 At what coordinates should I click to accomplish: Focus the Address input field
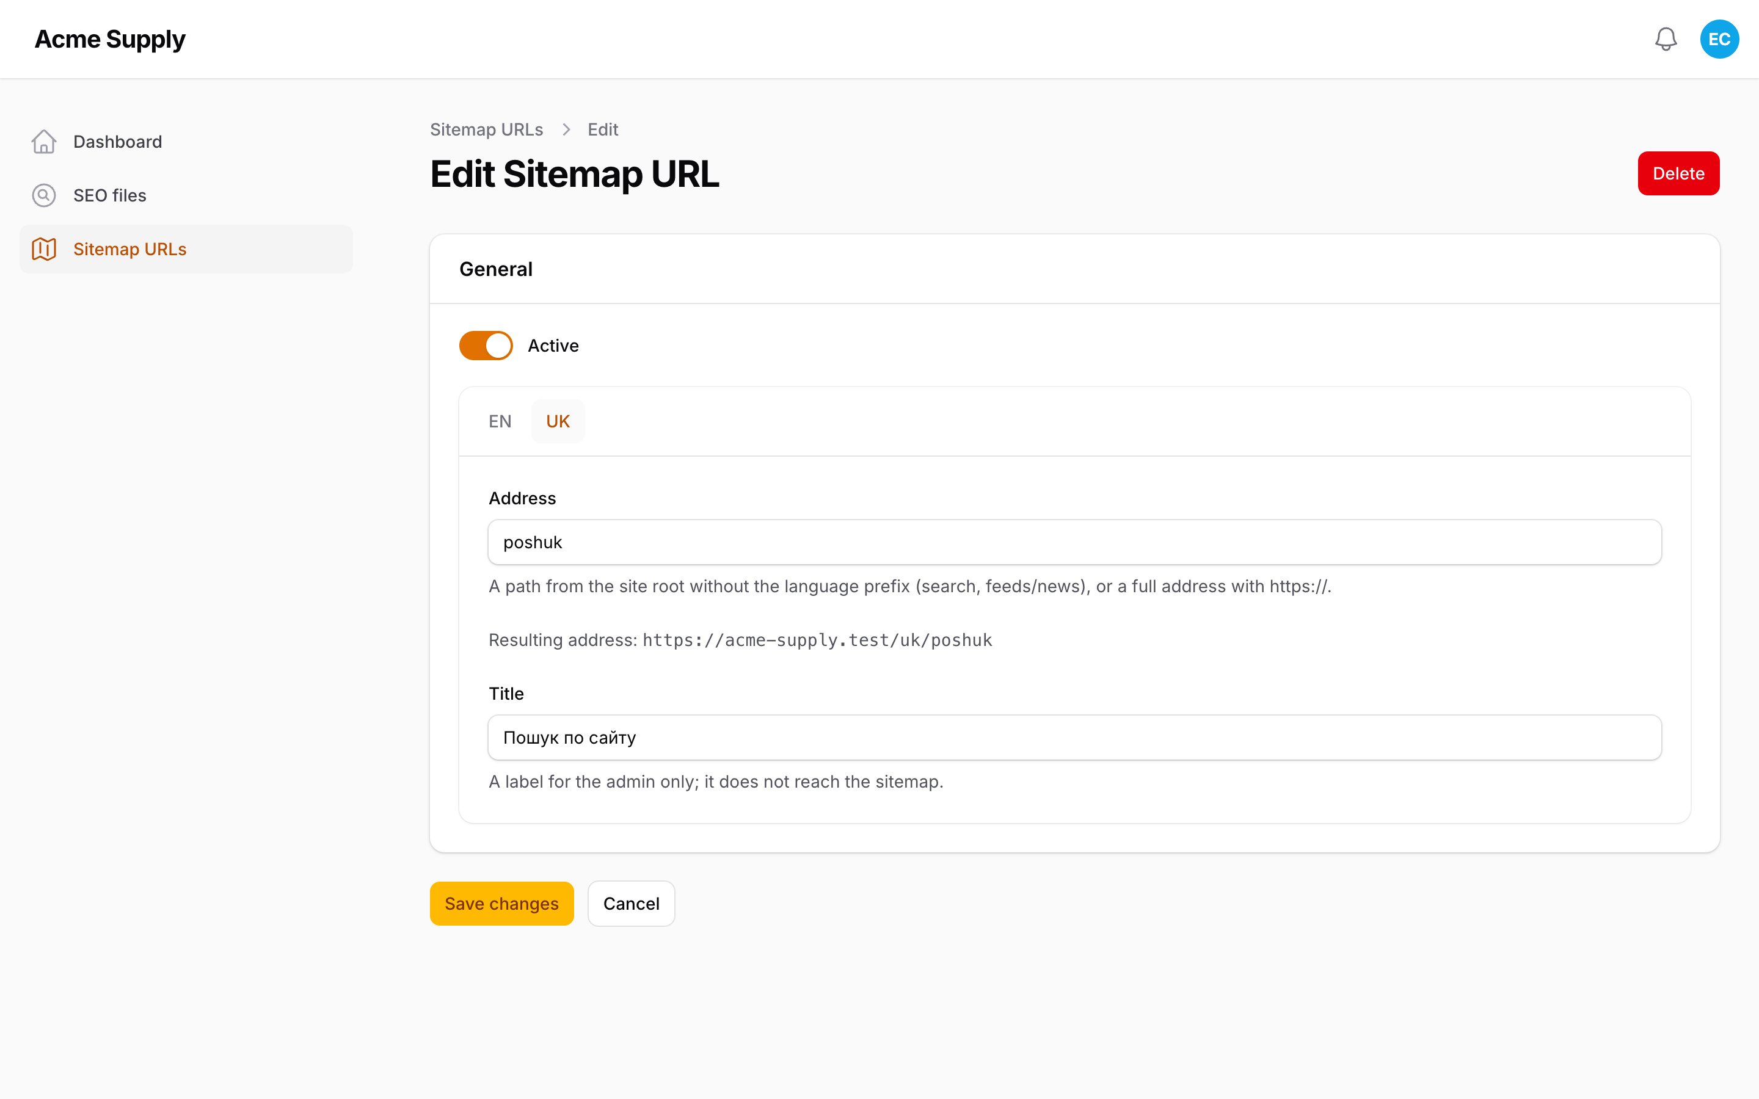(1074, 542)
